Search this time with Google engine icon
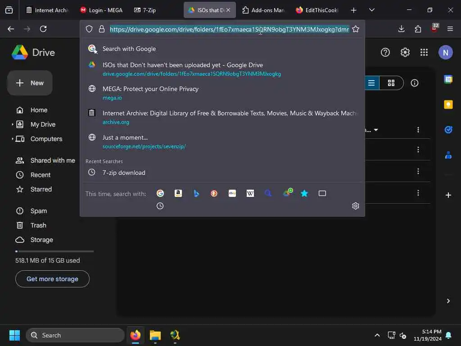The width and height of the screenshot is (461, 346). (160, 193)
